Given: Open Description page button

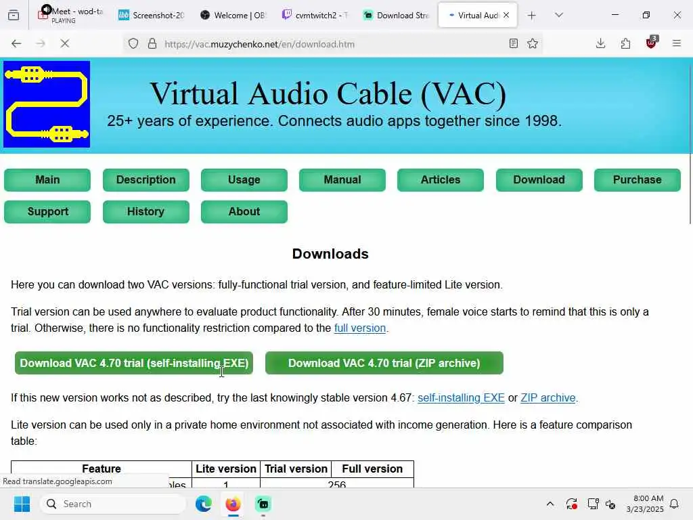Looking at the screenshot, I should [x=146, y=180].
